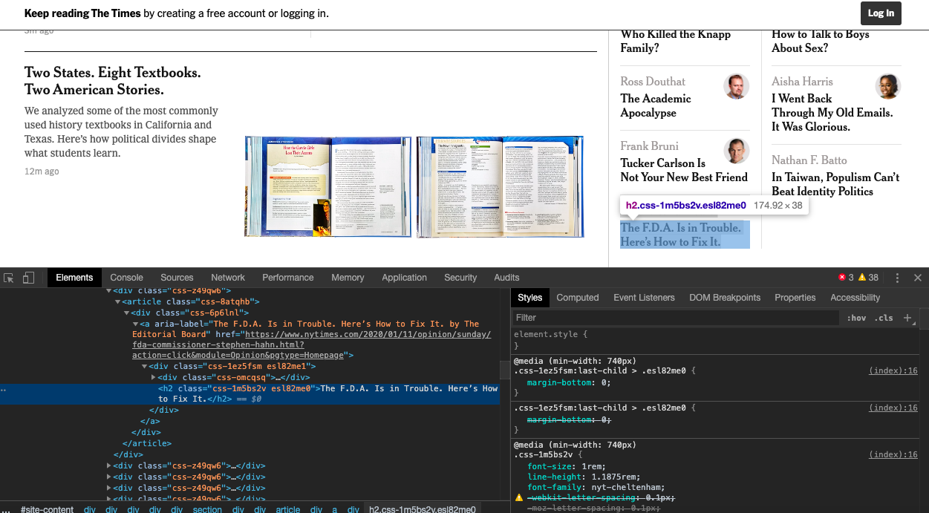Toggle element classes with the .cls button
The image size is (929, 513).
[x=884, y=317]
